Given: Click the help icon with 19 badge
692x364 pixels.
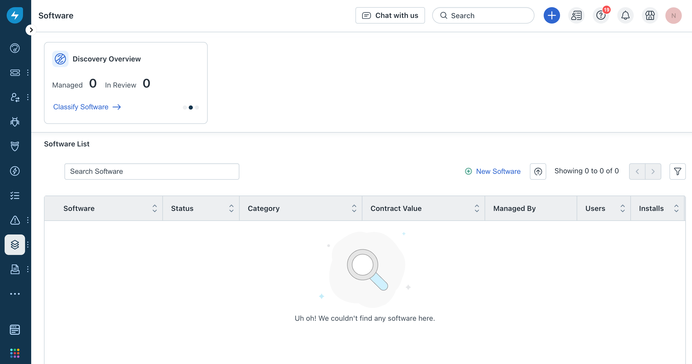Looking at the screenshot, I should coord(601,16).
